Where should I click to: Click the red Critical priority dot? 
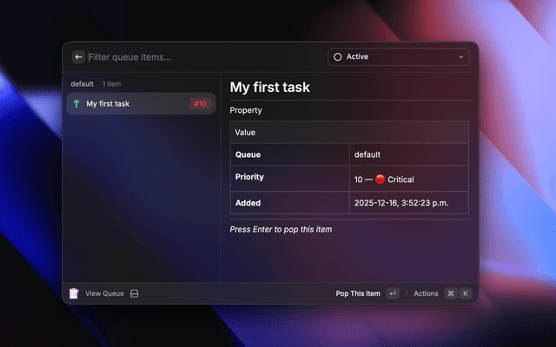[x=380, y=180]
